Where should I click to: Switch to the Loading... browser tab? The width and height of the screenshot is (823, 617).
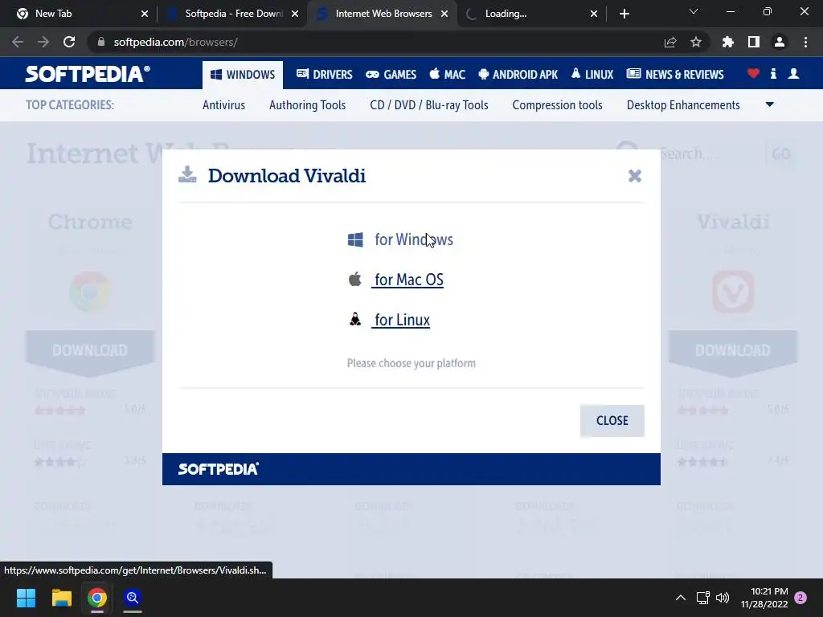point(532,14)
